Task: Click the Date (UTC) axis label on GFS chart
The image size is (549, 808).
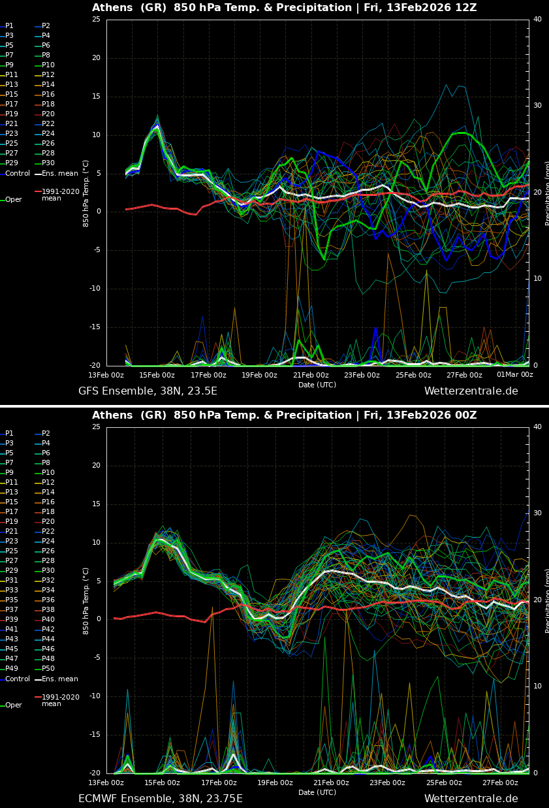Action: [x=317, y=385]
